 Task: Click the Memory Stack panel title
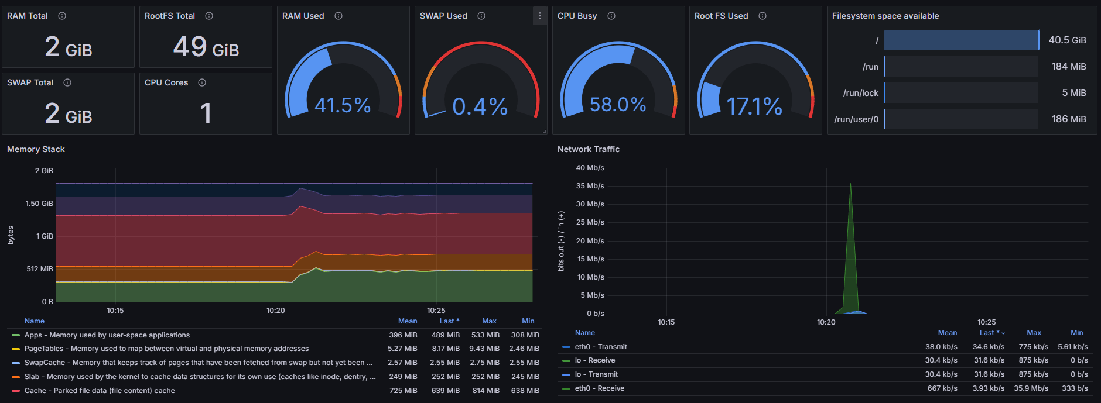[x=36, y=149]
